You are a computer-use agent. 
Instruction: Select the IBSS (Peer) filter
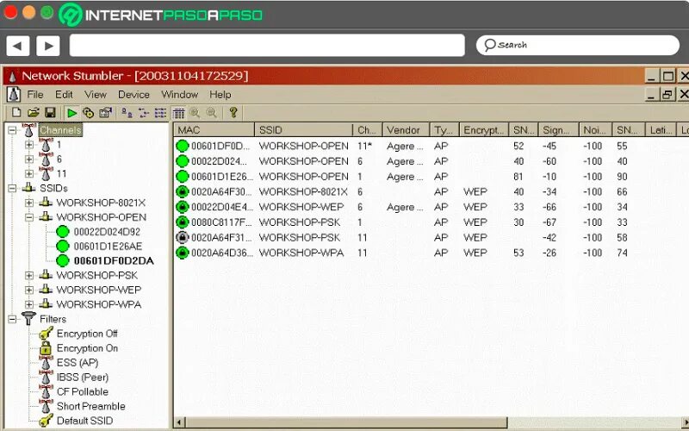click(83, 378)
